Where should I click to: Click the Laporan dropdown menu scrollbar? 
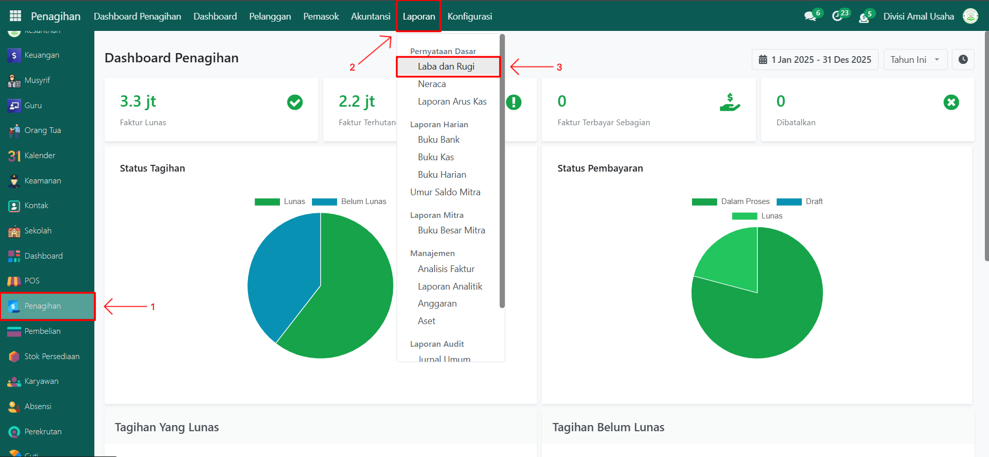coord(502,170)
